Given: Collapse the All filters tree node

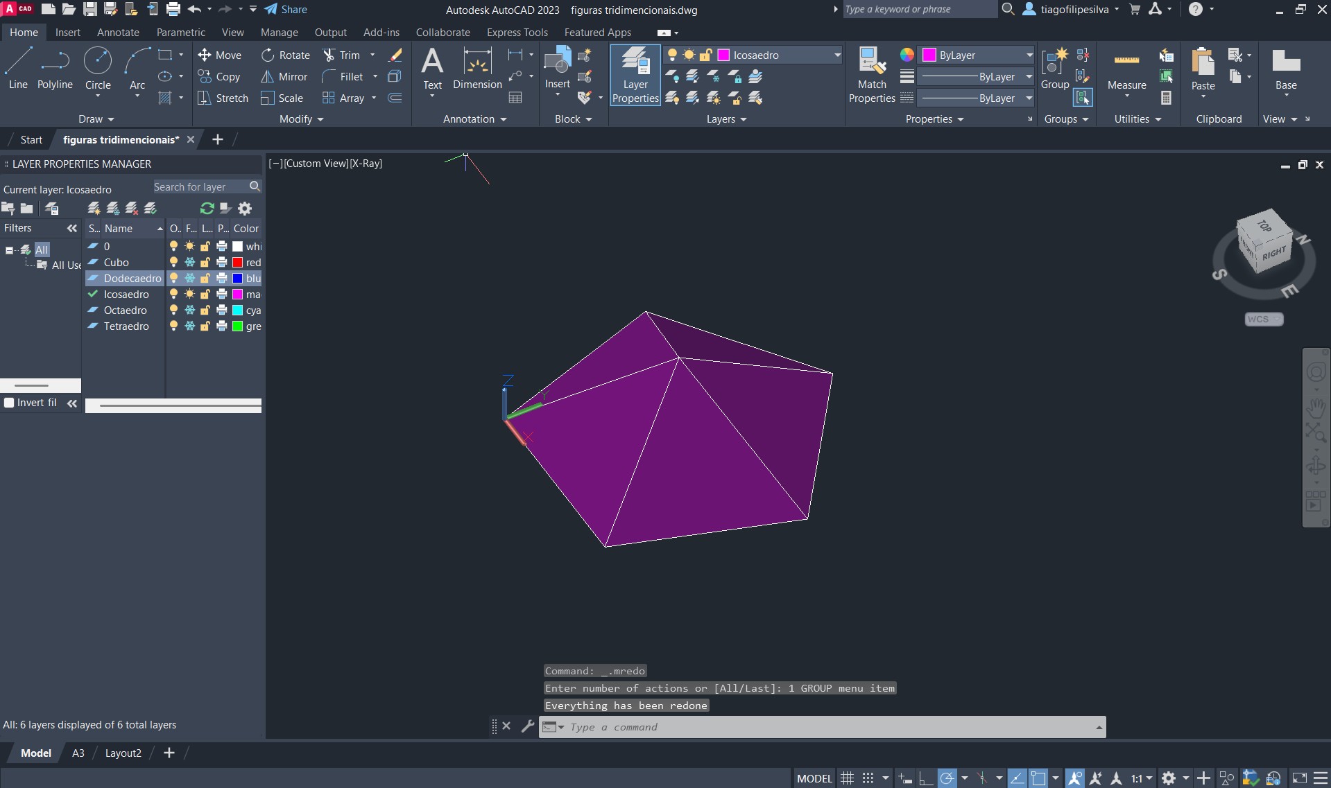Looking at the screenshot, I should click(10, 250).
